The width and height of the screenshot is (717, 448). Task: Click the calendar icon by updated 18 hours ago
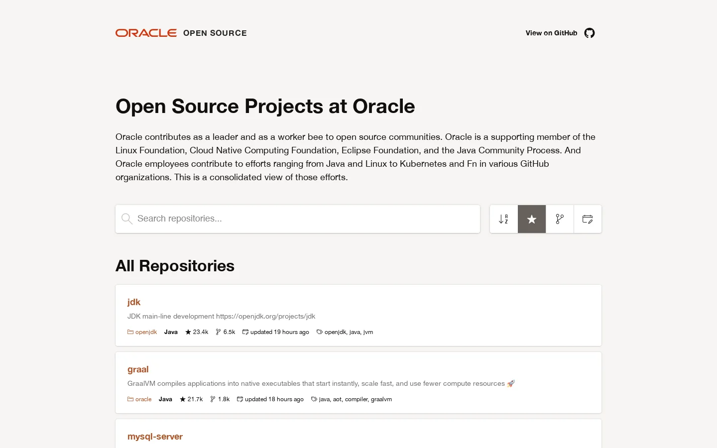[240, 399]
